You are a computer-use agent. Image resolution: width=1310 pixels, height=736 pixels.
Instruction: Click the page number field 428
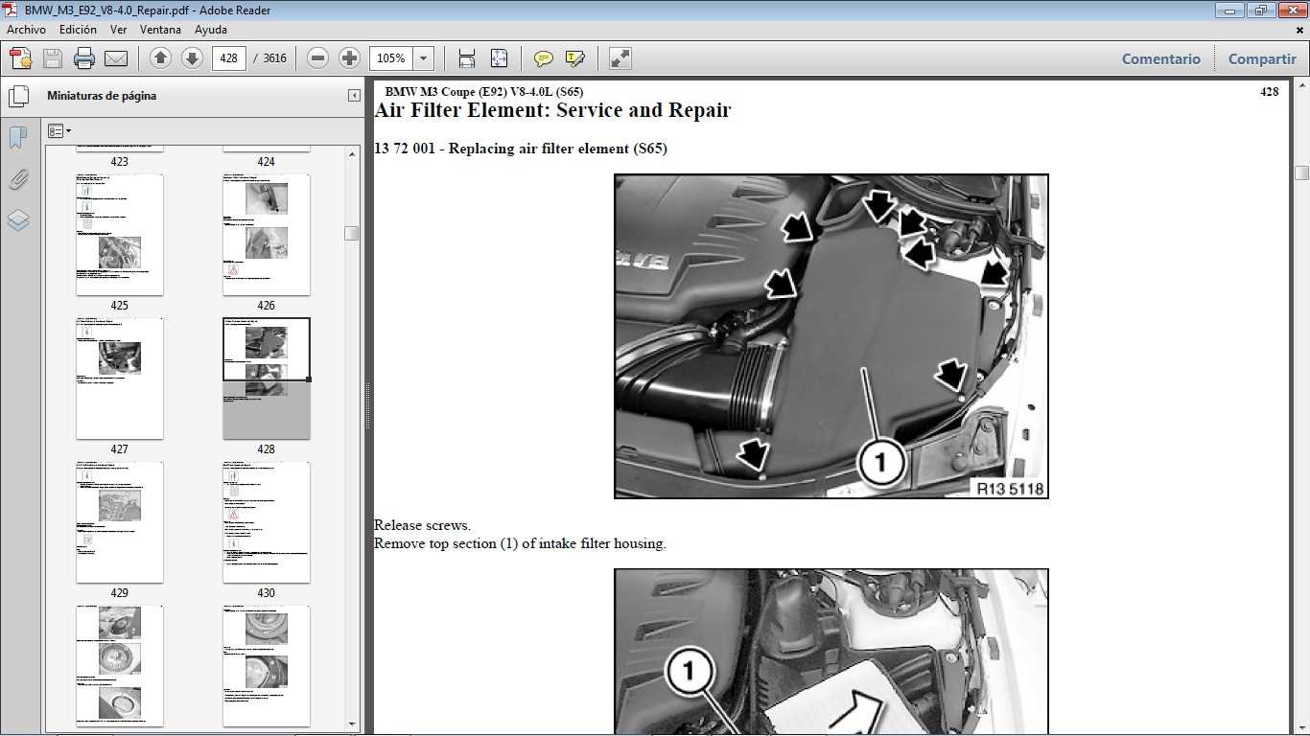(x=228, y=58)
